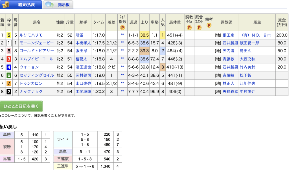The width and height of the screenshot is (289, 174).
Task: Click the 三連単 payout amount 1,340
Action: click(x=106, y=166)
